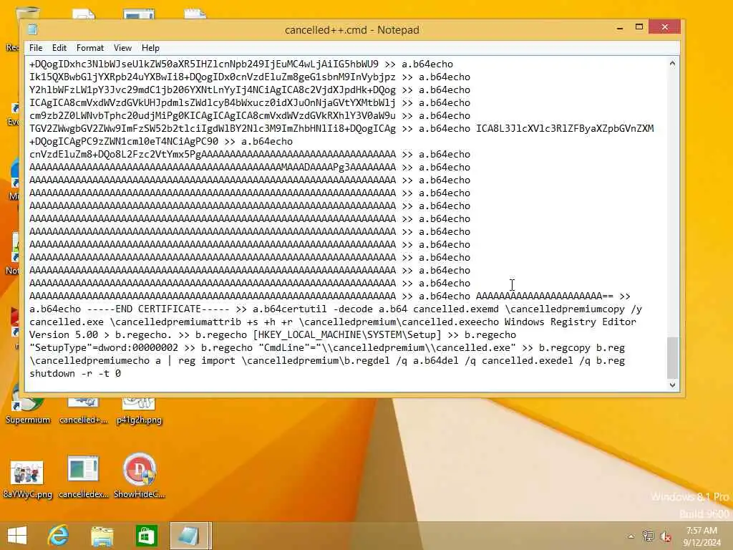Viewport: 733px width, 550px height.
Task: Click the muted volume tray icon
Action: 665,536
